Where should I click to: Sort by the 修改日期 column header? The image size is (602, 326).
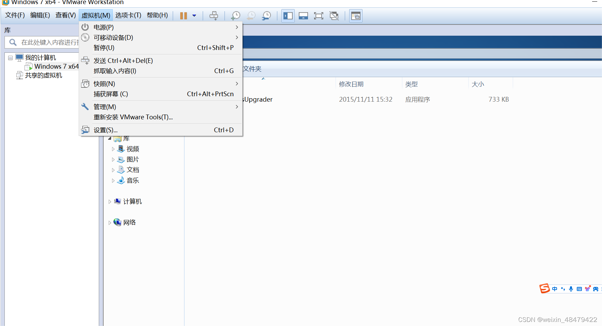[x=369, y=84]
